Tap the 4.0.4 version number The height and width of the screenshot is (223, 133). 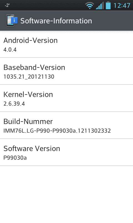(10, 50)
